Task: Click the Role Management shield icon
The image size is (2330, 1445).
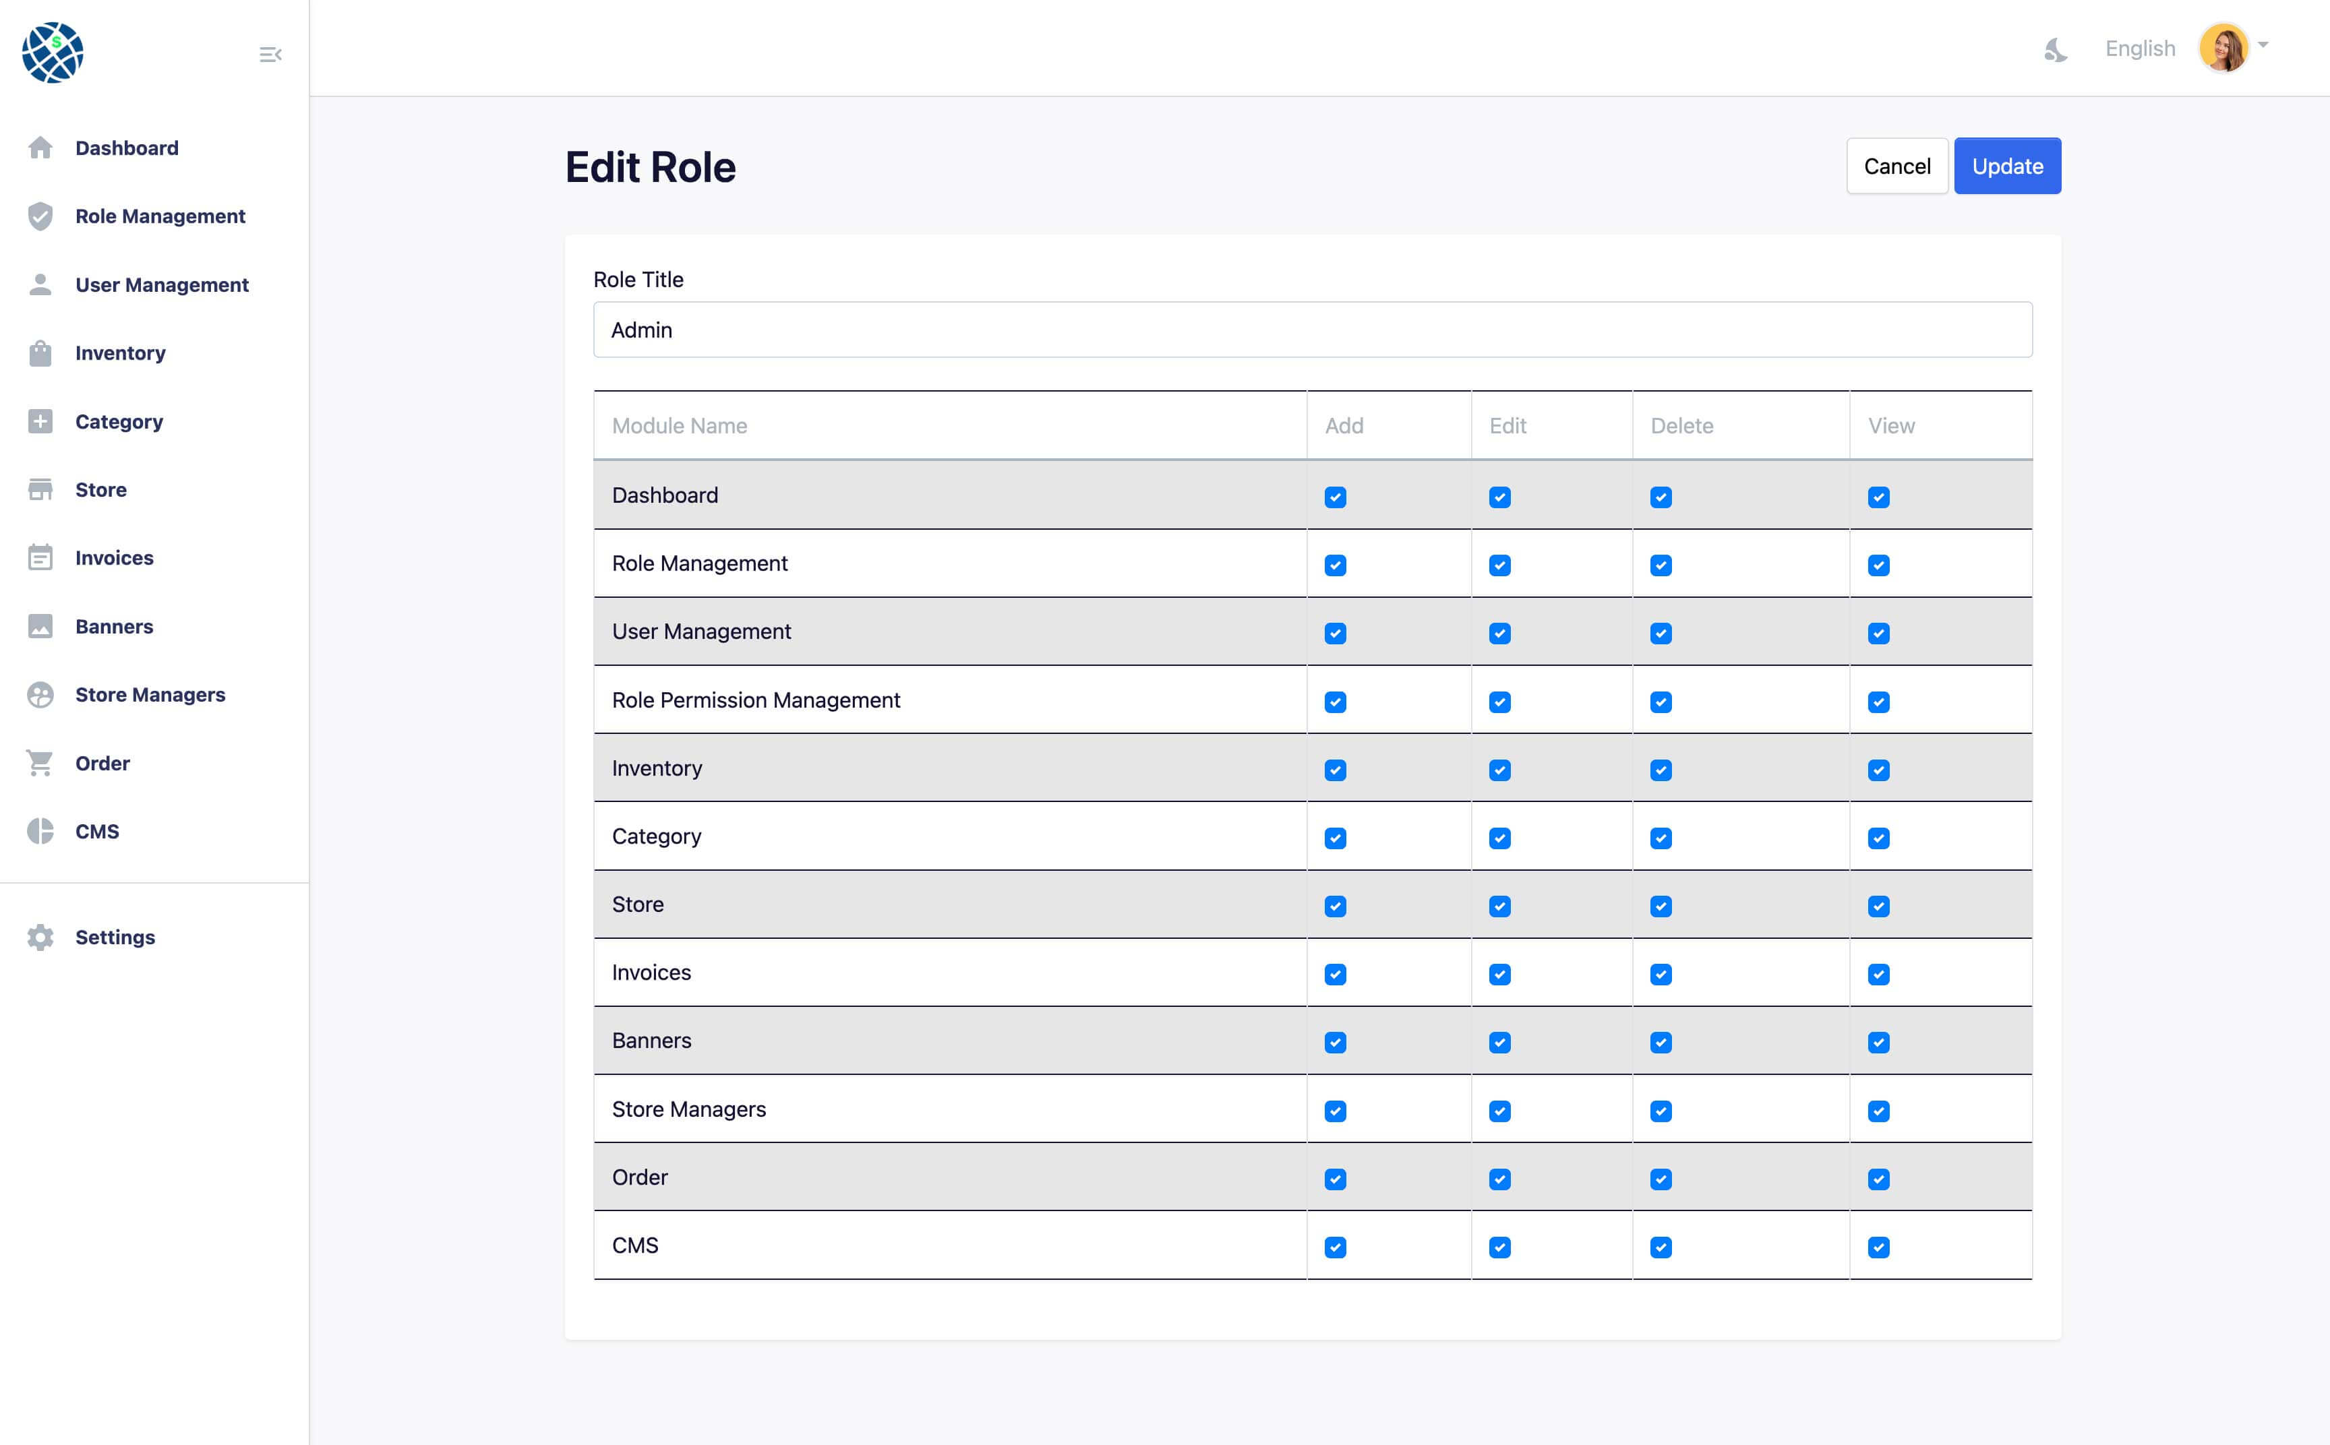Action: [40, 217]
